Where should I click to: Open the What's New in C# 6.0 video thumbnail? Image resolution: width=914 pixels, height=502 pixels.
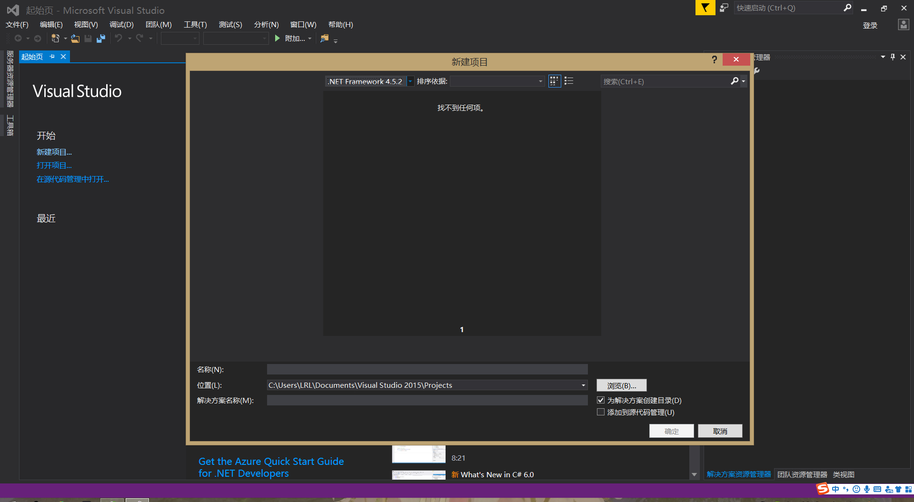(x=419, y=475)
